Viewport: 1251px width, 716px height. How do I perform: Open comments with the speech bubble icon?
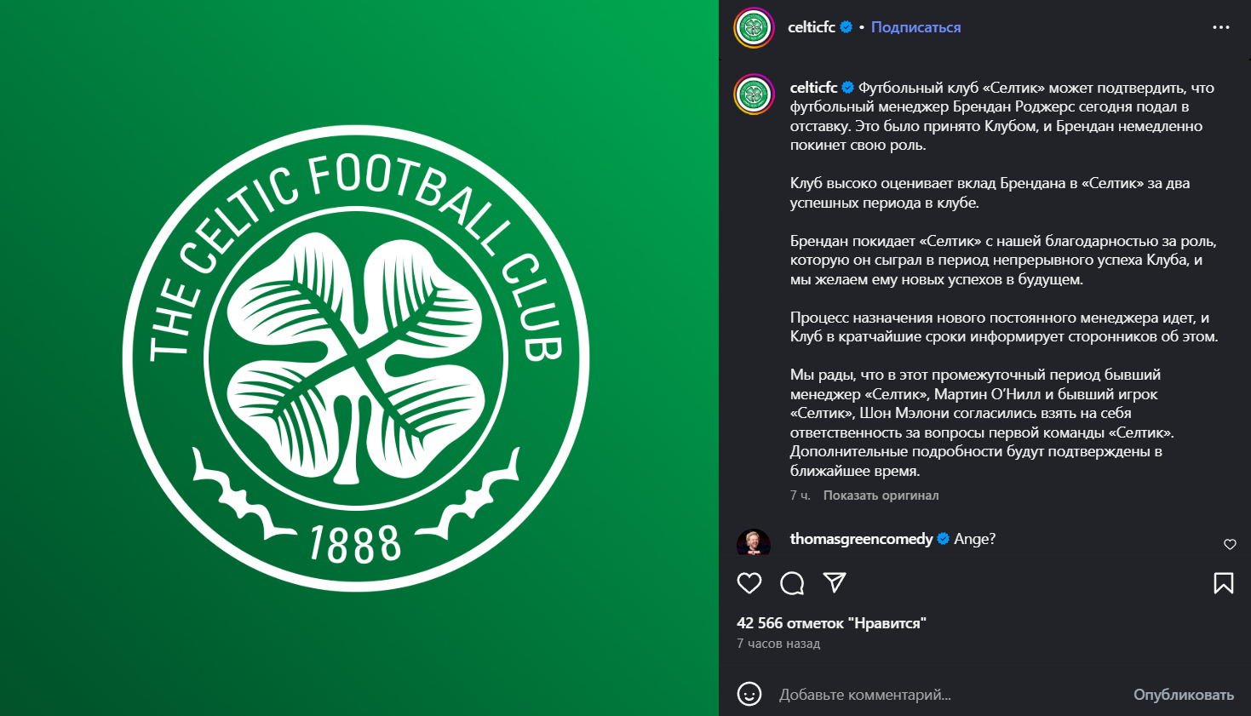(x=792, y=583)
